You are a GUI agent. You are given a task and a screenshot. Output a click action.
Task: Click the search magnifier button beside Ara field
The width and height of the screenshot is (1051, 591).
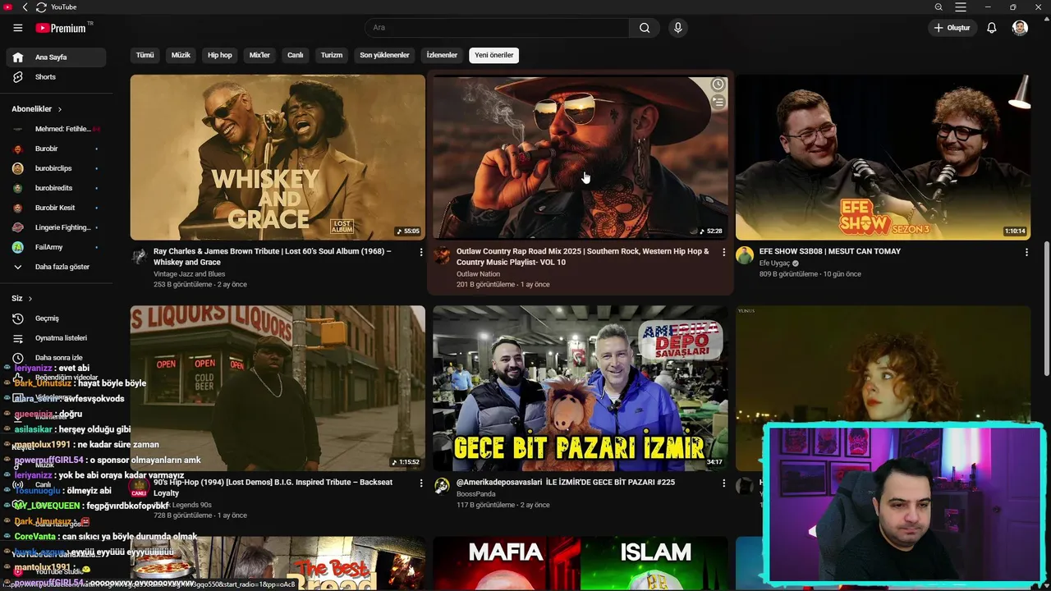[x=645, y=28]
